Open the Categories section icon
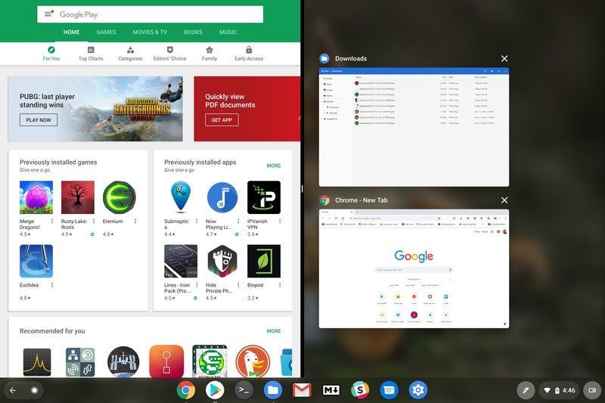Image resolution: width=605 pixels, height=403 pixels. click(x=130, y=50)
